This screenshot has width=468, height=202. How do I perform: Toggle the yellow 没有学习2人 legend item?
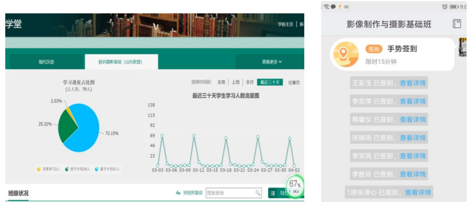point(48,169)
